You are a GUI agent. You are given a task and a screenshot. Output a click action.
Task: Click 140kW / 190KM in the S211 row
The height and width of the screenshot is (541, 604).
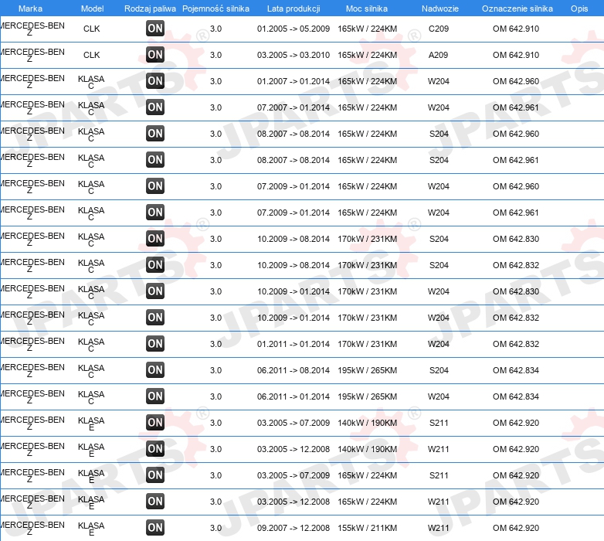point(367,423)
